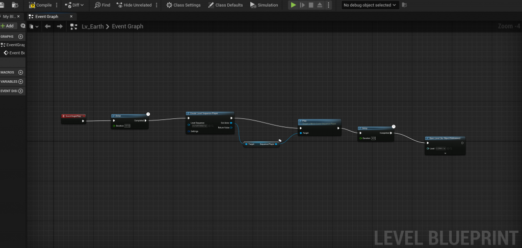Open Class Defaults
This screenshot has width=522, height=248.
tap(225, 5)
